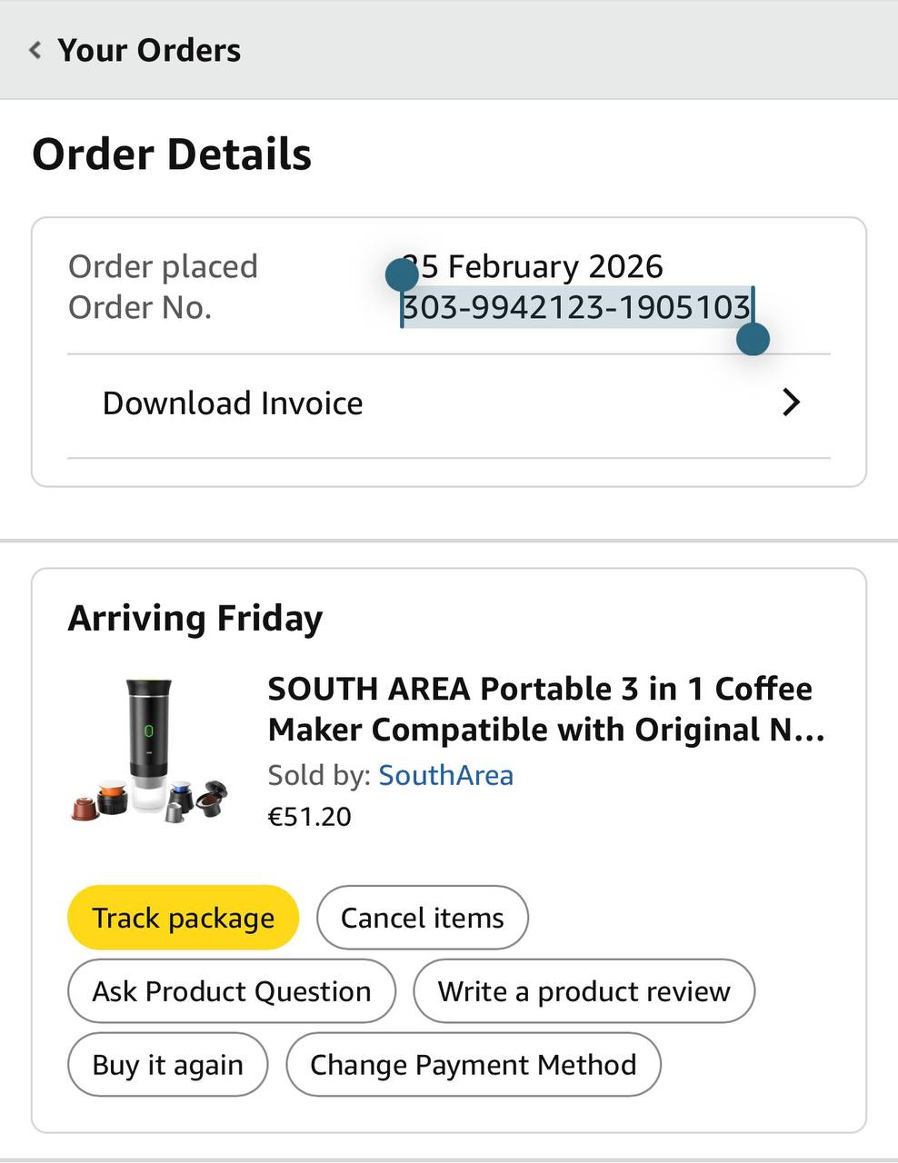Click the coffee maker product image

click(150, 751)
